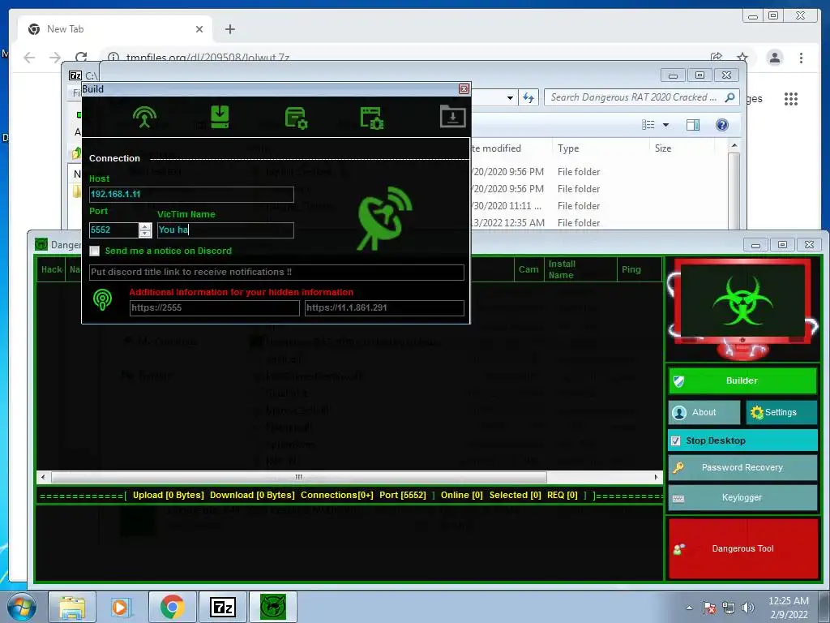Click the green satellite dish image
830x623 pixels.
pyautogui.click(x=385, y=217)
